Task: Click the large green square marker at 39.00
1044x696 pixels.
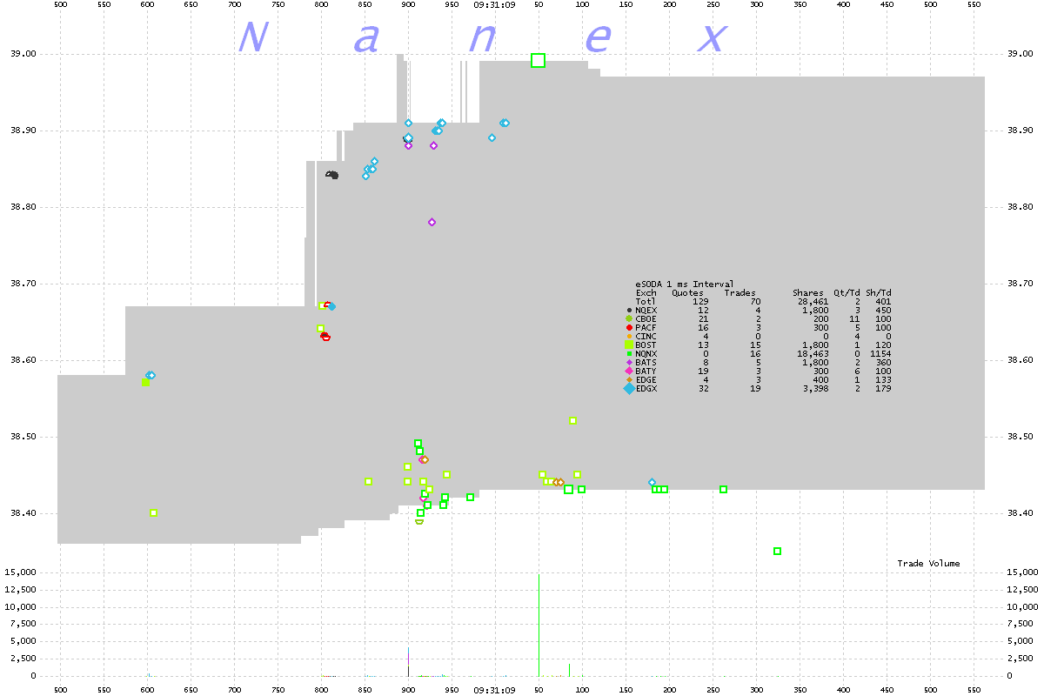Action: point(538,60)
